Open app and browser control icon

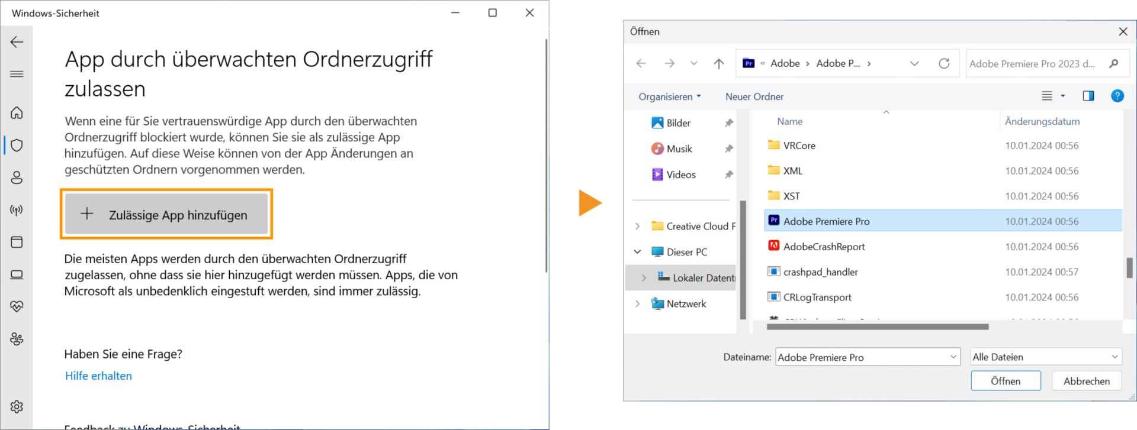tap(17, 242)
